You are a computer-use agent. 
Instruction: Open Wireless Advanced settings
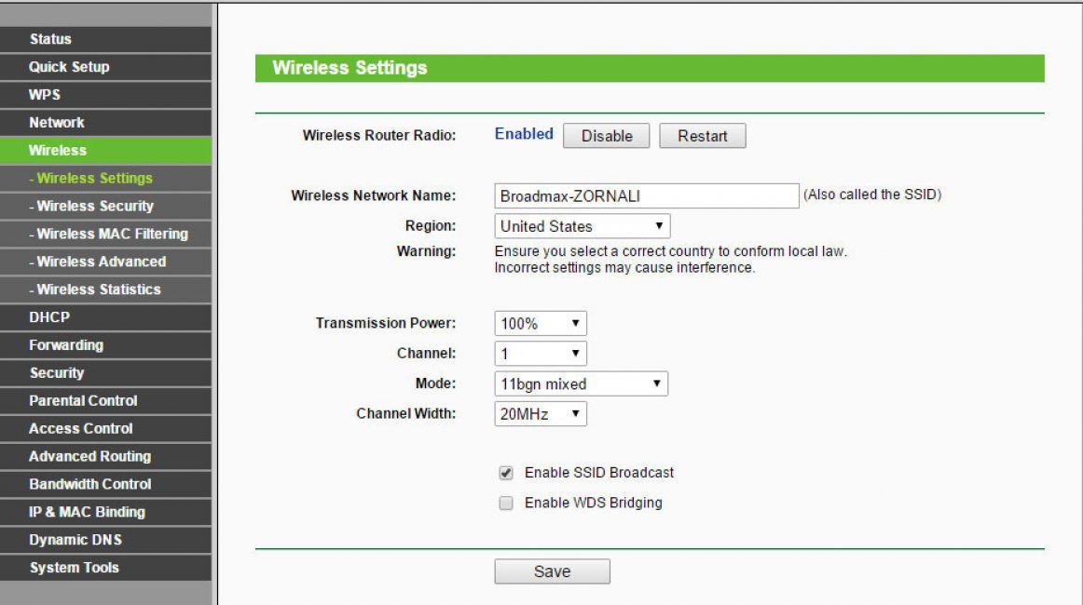105,262
